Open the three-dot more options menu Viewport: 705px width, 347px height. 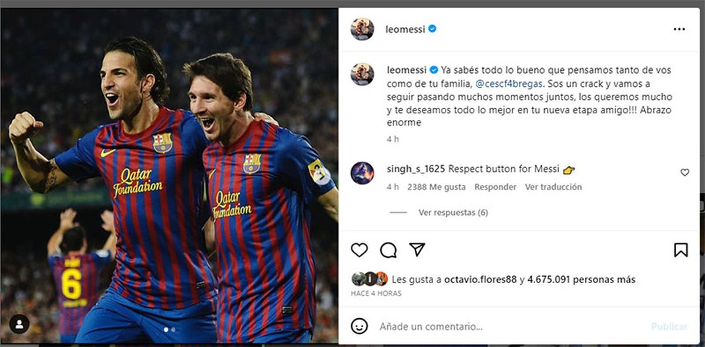coord(679,29)
